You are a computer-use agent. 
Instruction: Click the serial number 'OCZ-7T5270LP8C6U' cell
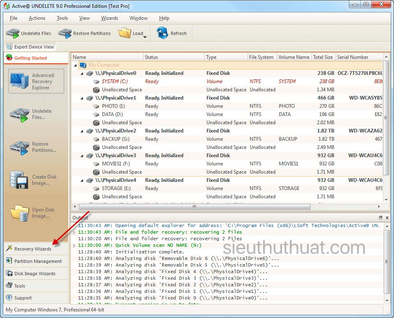360,73
